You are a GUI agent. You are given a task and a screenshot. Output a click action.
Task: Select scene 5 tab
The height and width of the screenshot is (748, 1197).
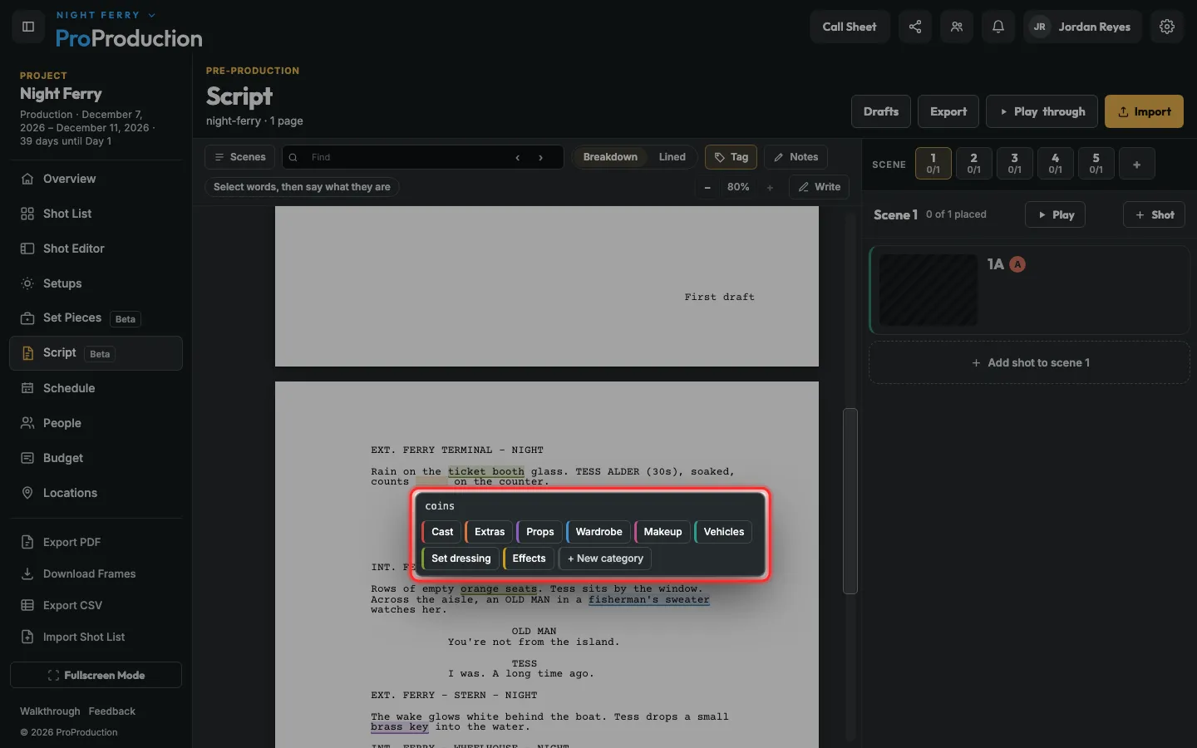[x=1096, y=164]
